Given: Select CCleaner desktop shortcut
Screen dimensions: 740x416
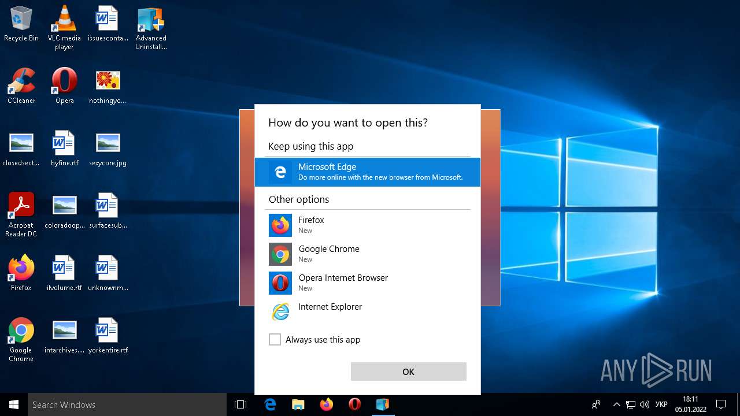Looking at the screenshot, I should (x=21, y=86).
